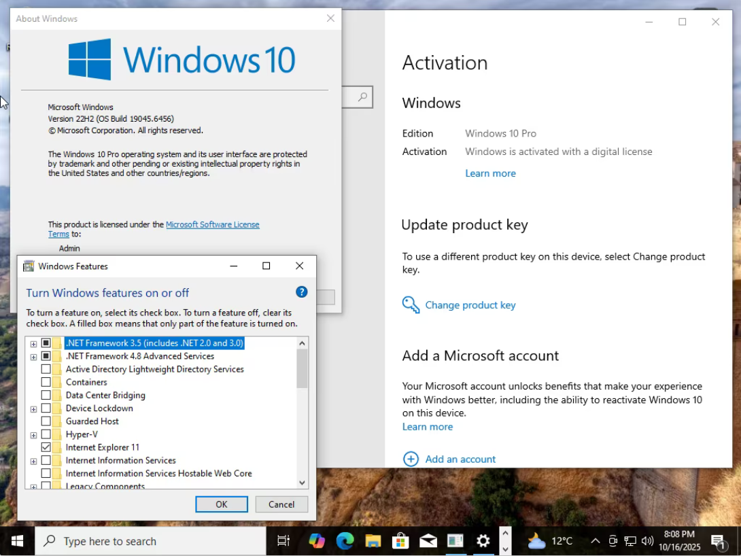Click the Task View icon

click(x=283, y=541)
